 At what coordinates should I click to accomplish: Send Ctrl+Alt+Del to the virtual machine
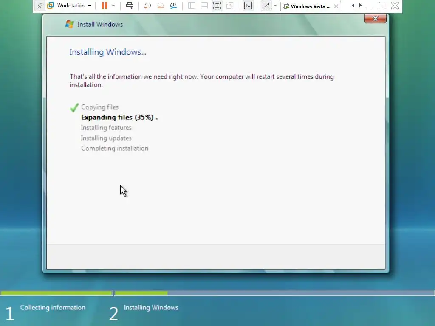pyautogui.click(x=130, y=6)
